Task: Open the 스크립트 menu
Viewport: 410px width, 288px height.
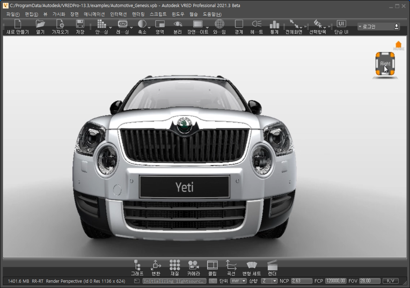Action: pos(158,15)
